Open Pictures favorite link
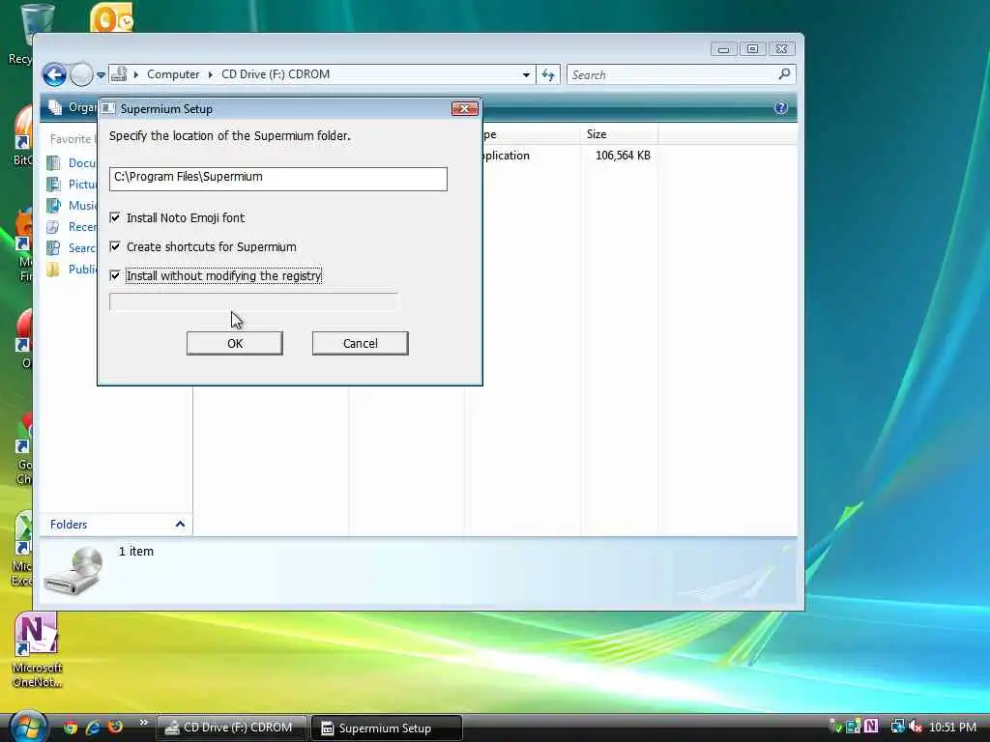 [x=72, y=185]
